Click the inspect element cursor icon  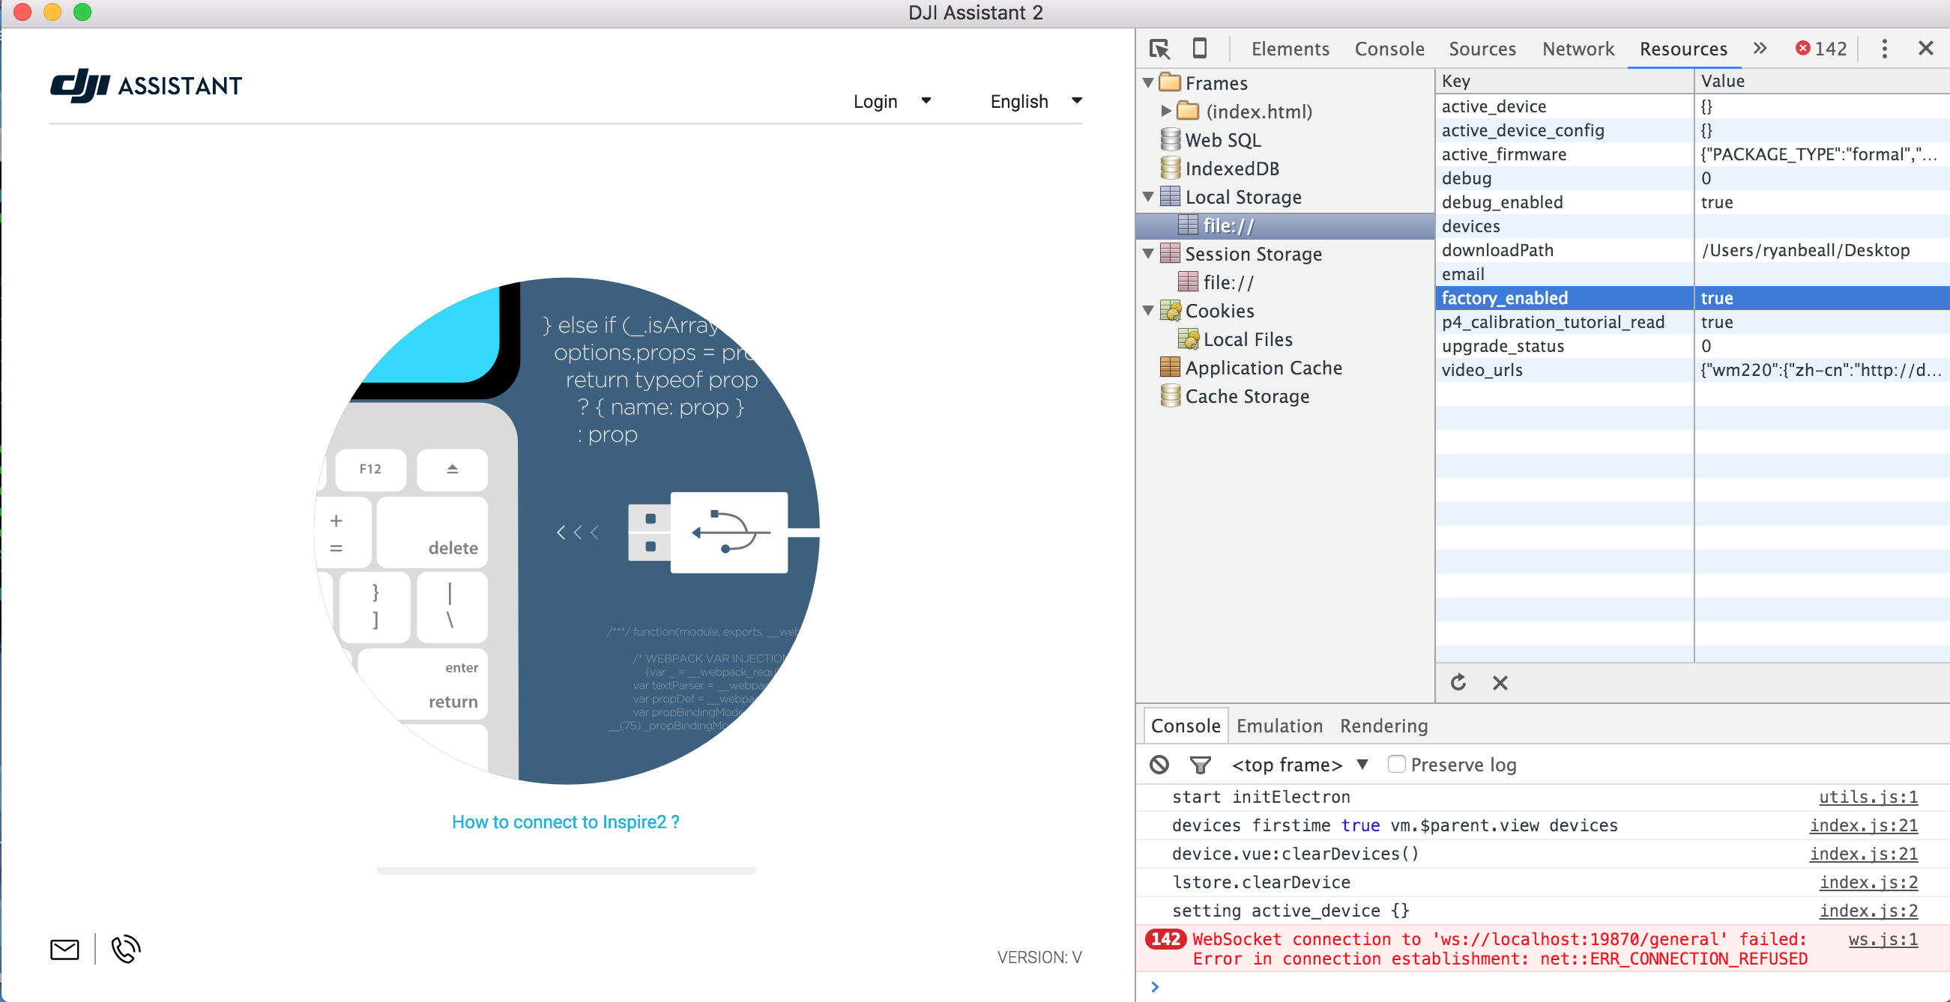(x=1159, y=49)
